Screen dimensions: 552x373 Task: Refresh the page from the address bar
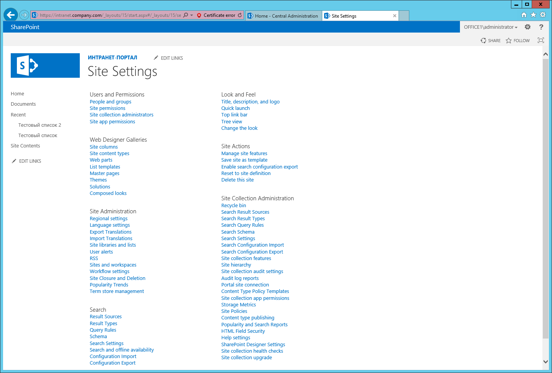click(240, 15)
